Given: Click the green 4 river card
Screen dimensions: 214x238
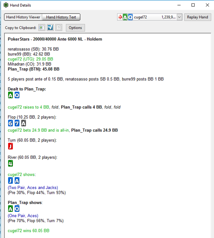Looking at the screenshot, I should coord(11,163).
